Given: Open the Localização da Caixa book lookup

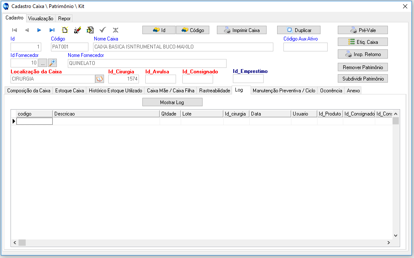Looking at the screenshot, I should [99, 79].
